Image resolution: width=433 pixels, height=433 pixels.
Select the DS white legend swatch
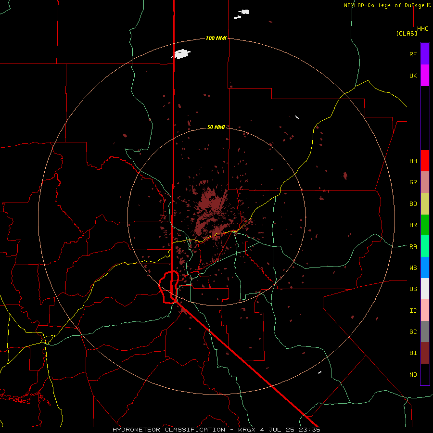425,289
